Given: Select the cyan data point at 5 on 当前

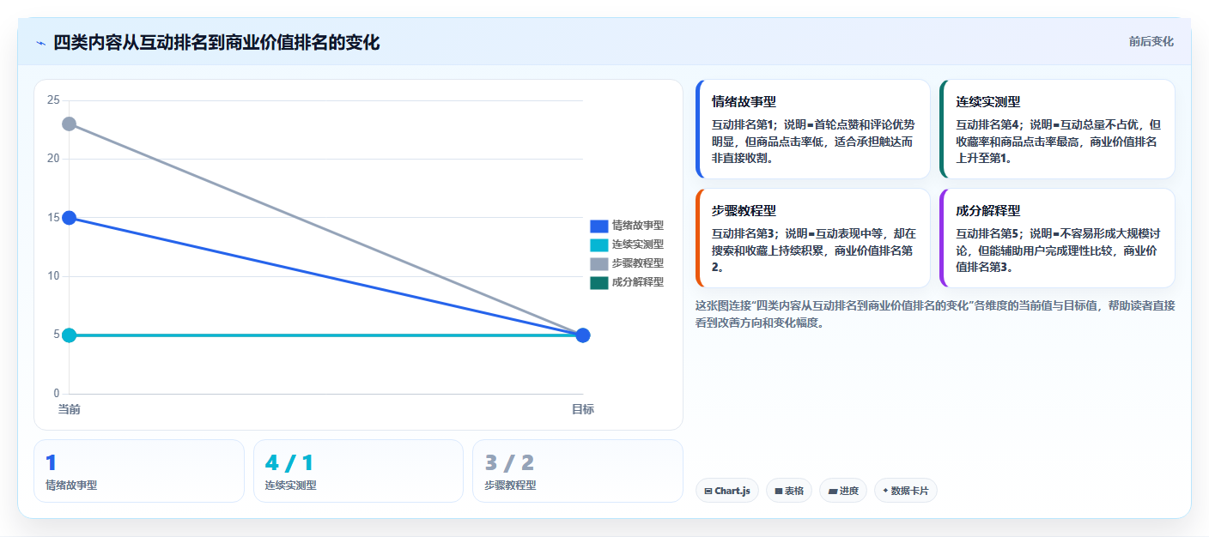Looking at the screenshot, I should click(70, 335).
